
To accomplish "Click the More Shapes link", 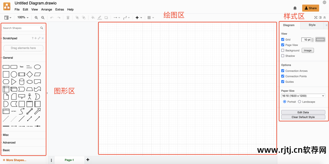I will point(15,160).
